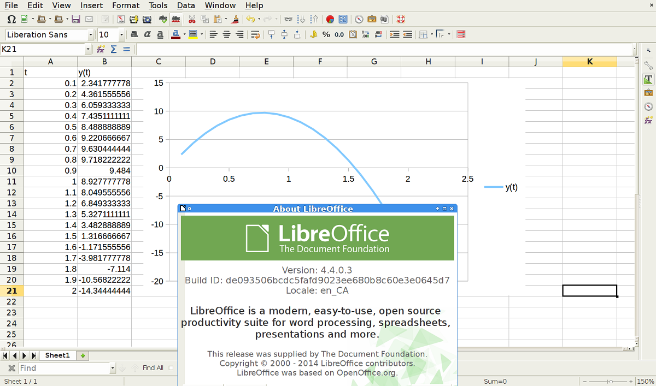
Task: Click the Paste clipboard icon
Action: 218,19
